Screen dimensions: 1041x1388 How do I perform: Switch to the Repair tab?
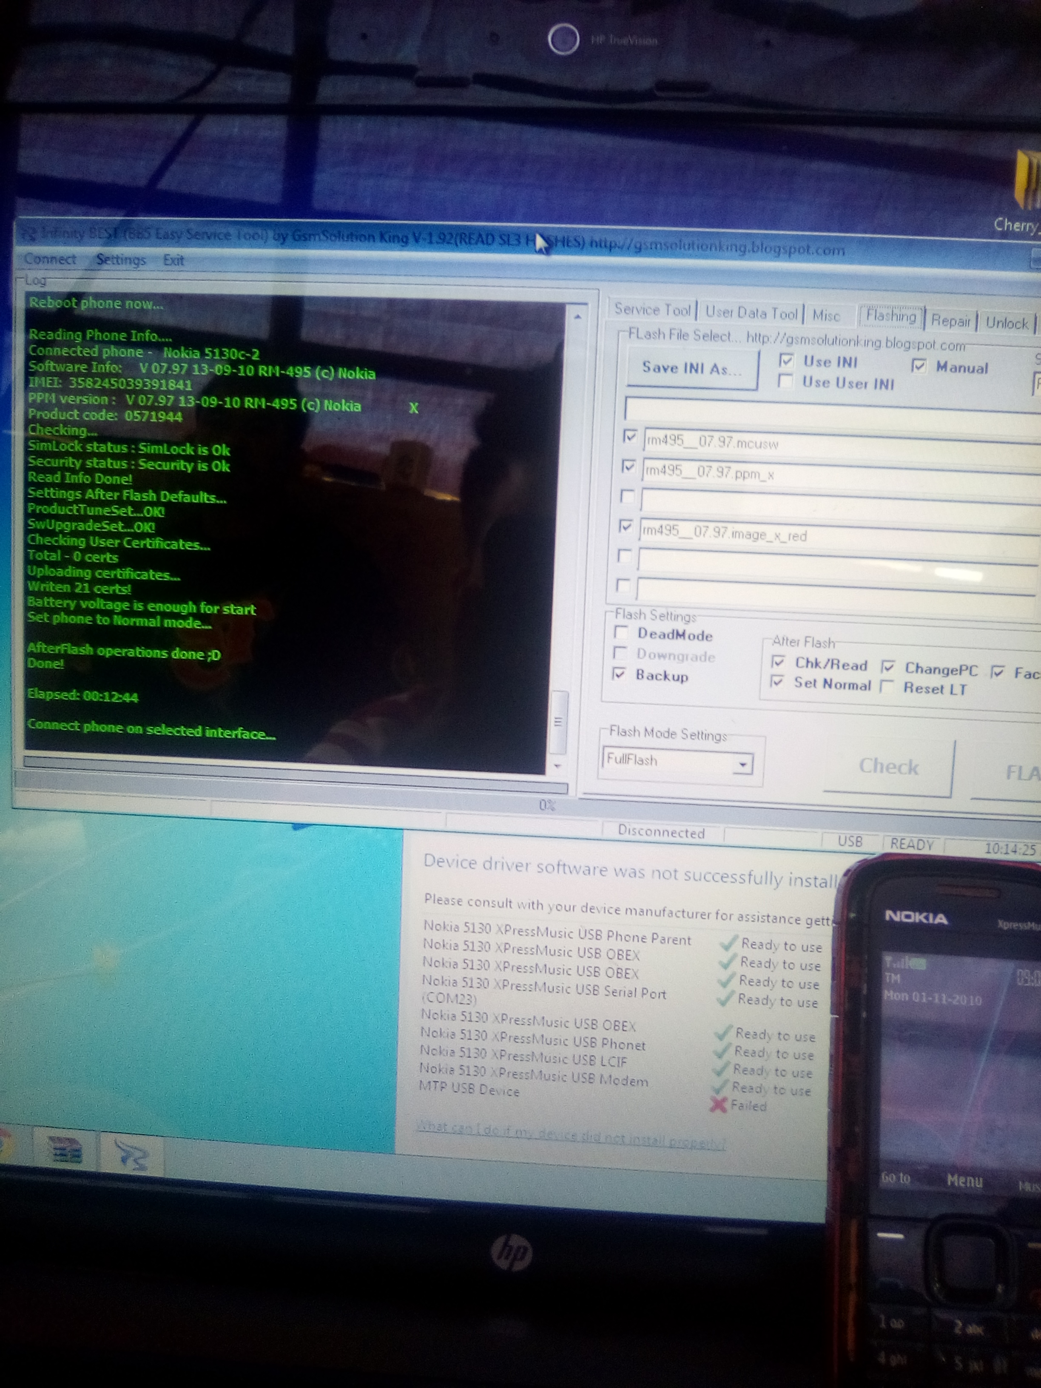pos(950,321)
